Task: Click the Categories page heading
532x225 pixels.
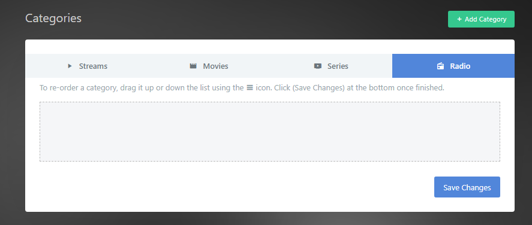Action: (x=53, y=19)
